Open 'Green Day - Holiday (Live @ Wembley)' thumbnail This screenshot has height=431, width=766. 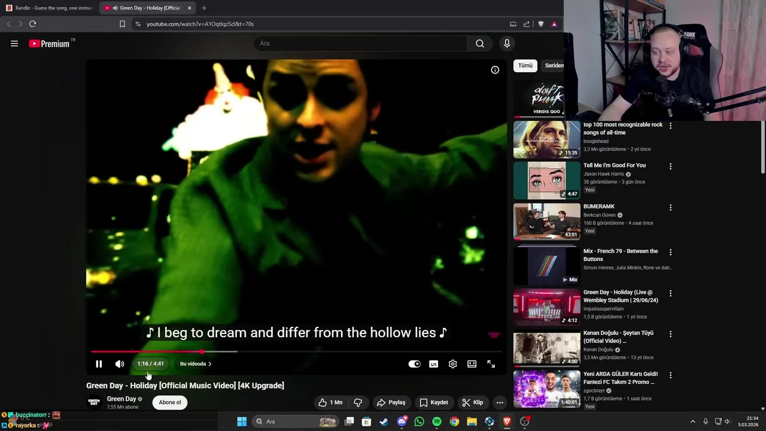coord(546,307)
